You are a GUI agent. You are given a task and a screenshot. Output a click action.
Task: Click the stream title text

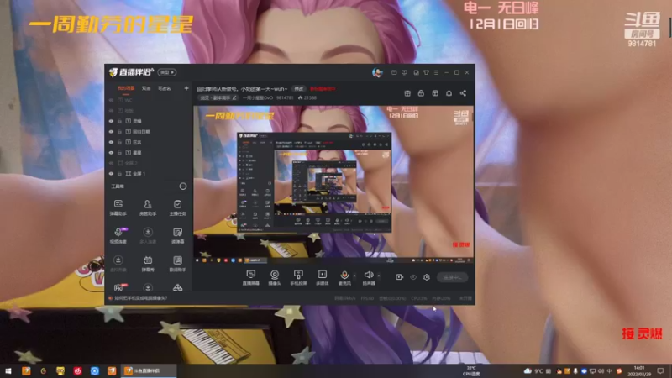tap(242, 89)
